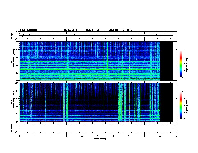Viewport: 198px width, 153px height.
Task: Click the time axis tick label '5'
Action: 98,136
